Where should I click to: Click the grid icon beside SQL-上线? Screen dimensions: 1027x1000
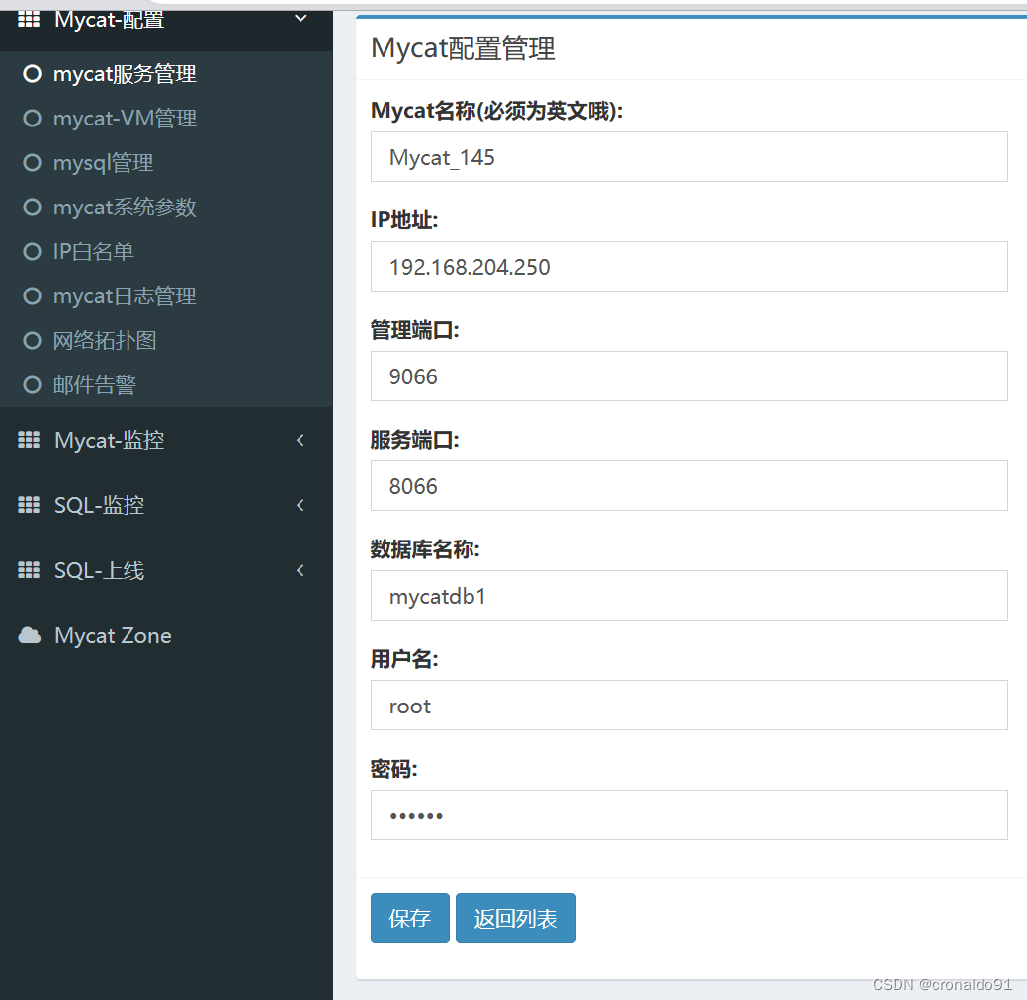click(28, 570)
